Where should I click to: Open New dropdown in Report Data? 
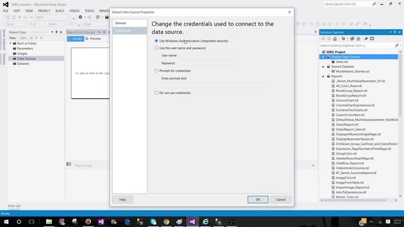click(x=14, y=38)
